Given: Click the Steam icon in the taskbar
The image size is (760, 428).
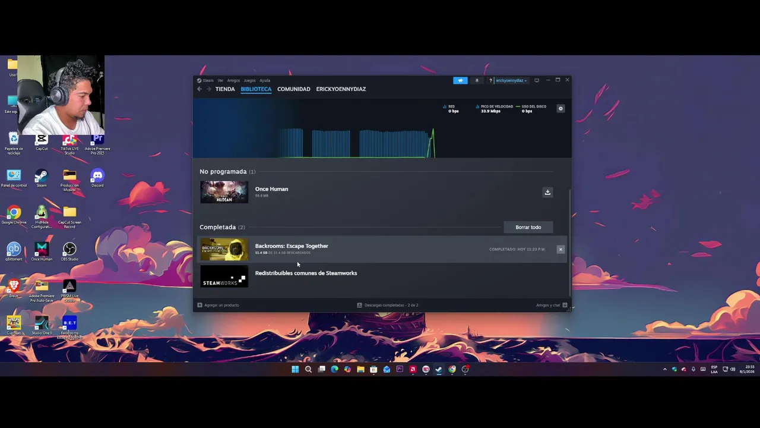Looking at the screenshot, I should 439,369.
